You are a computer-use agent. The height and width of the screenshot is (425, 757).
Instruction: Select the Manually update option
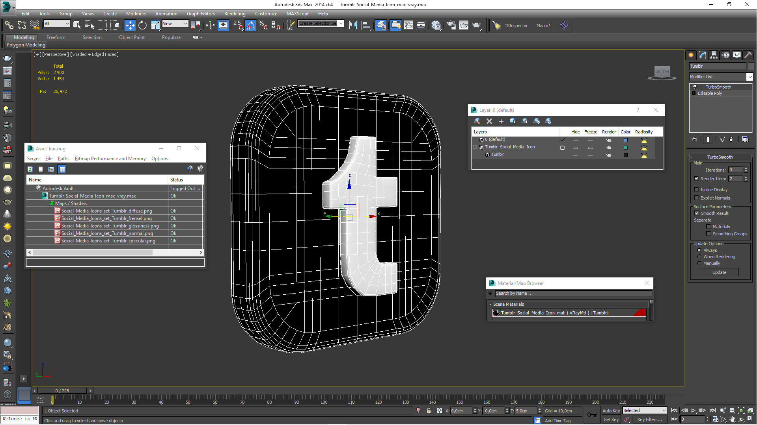tap(699, 263)
